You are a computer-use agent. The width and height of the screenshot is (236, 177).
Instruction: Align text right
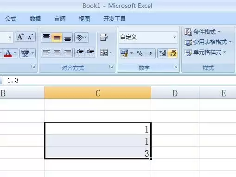click(68, 53)
